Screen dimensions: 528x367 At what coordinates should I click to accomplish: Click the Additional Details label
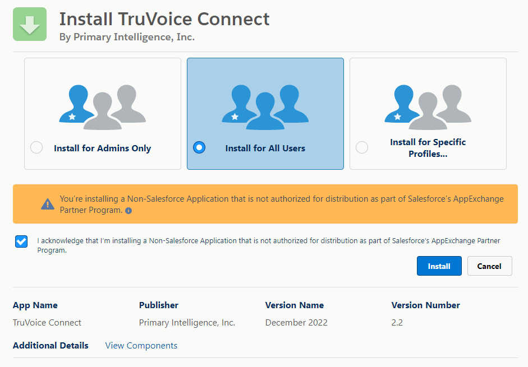point(50,346)
